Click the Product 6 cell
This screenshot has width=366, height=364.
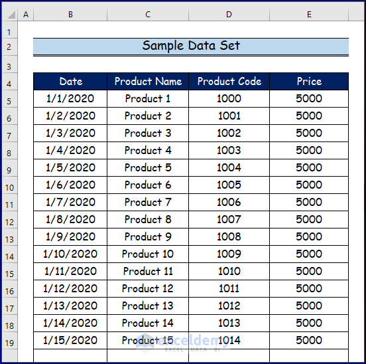click(x=148, y=185)
